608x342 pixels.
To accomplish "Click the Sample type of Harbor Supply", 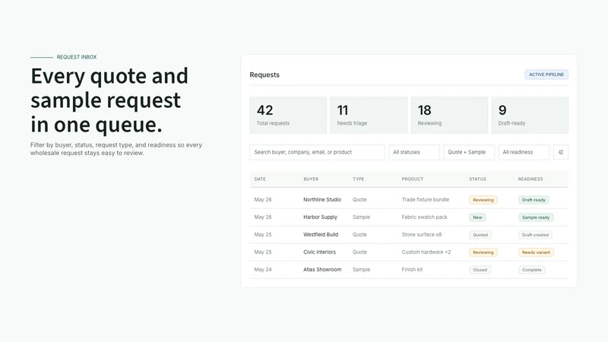I will 361,217.
